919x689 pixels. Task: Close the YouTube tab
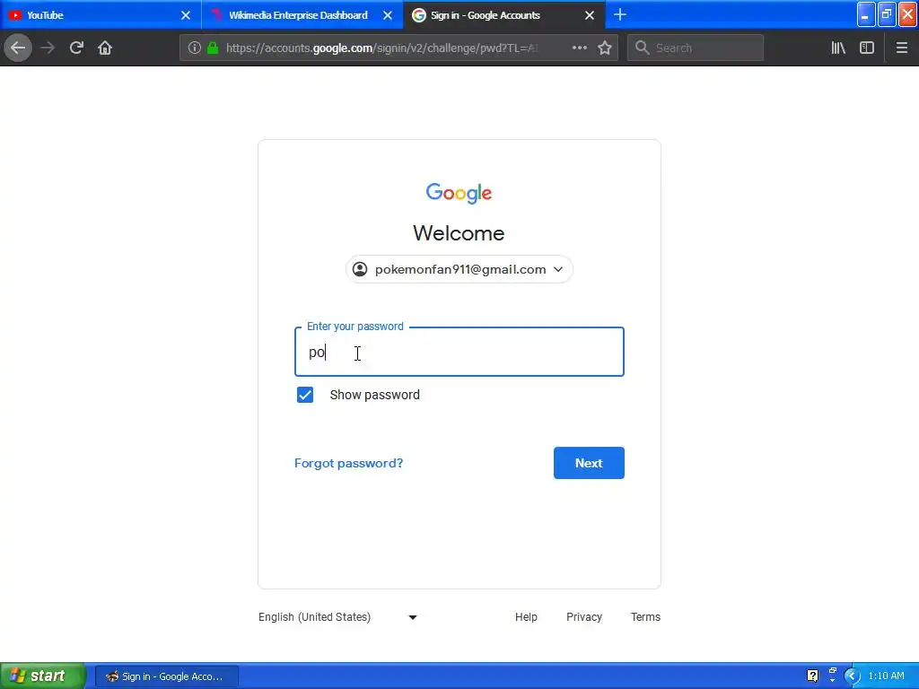pyautogui.click(x=185, y=15)
